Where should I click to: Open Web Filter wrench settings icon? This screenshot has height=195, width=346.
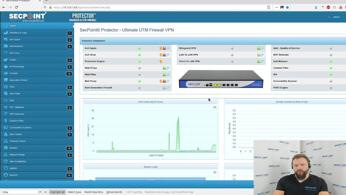click(168, 74)
